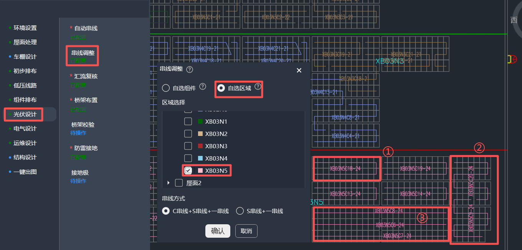Click the pink XB03N5 color swatch
The height and width of the screenshot is (250, 522).
[200, 171]
